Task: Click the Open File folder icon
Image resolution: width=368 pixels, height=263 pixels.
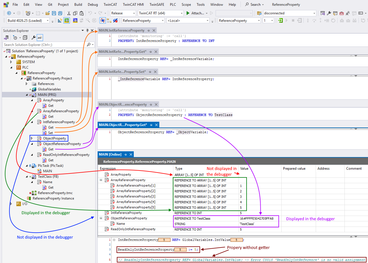Action: (x=48, y=13)
